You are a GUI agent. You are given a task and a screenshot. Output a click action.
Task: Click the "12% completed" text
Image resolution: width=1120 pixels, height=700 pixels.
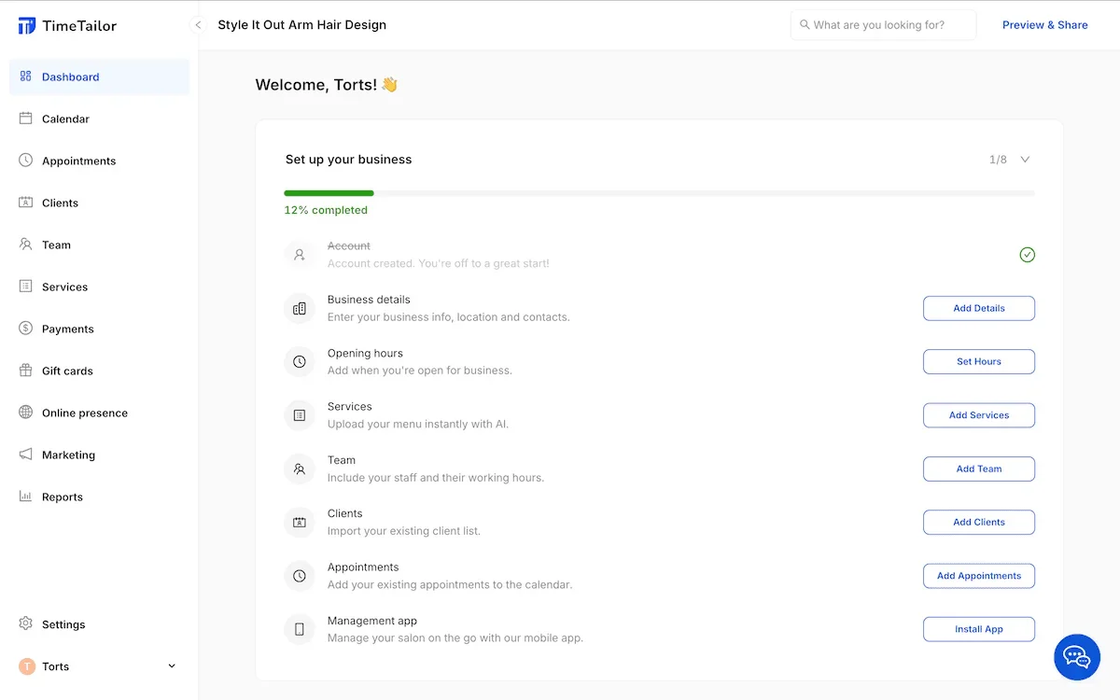coord(326,210)
